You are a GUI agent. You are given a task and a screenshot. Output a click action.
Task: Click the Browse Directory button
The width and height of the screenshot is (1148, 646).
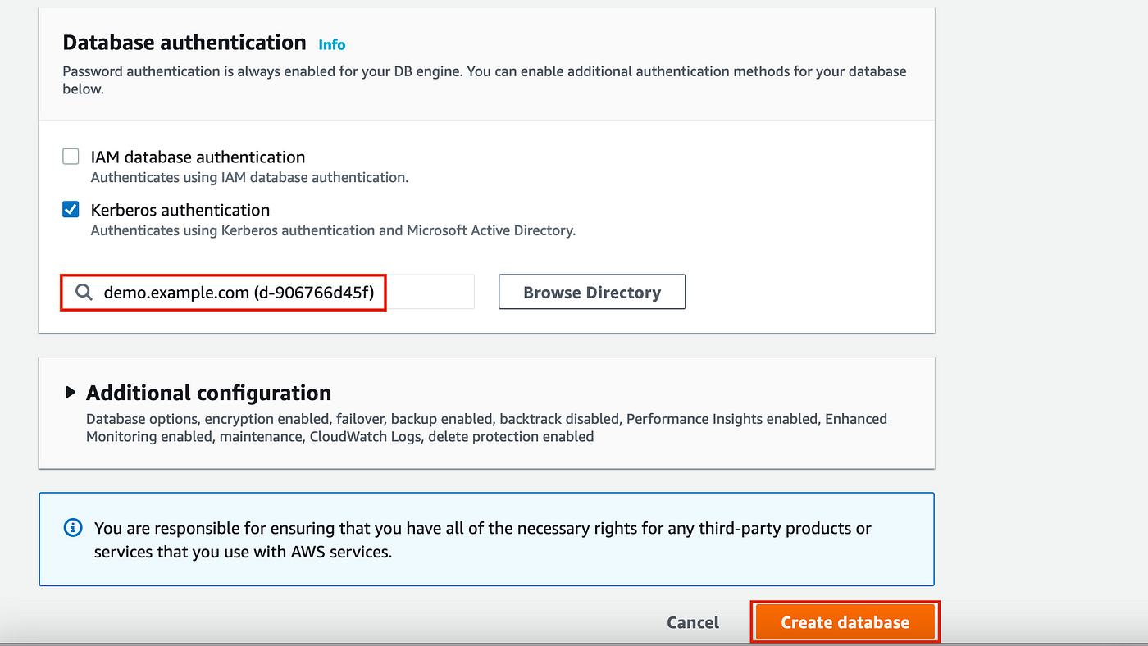pyautogui.click(x=592, y=293)
